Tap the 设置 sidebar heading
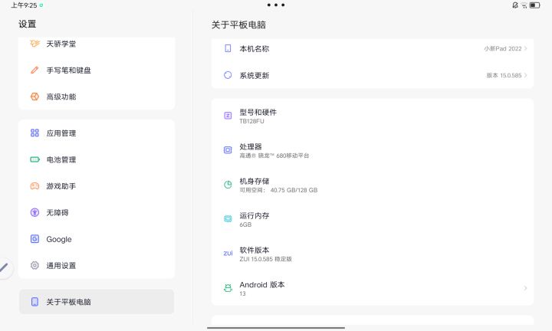The height and width of the screenshot is (331, 552). (28, 24)
